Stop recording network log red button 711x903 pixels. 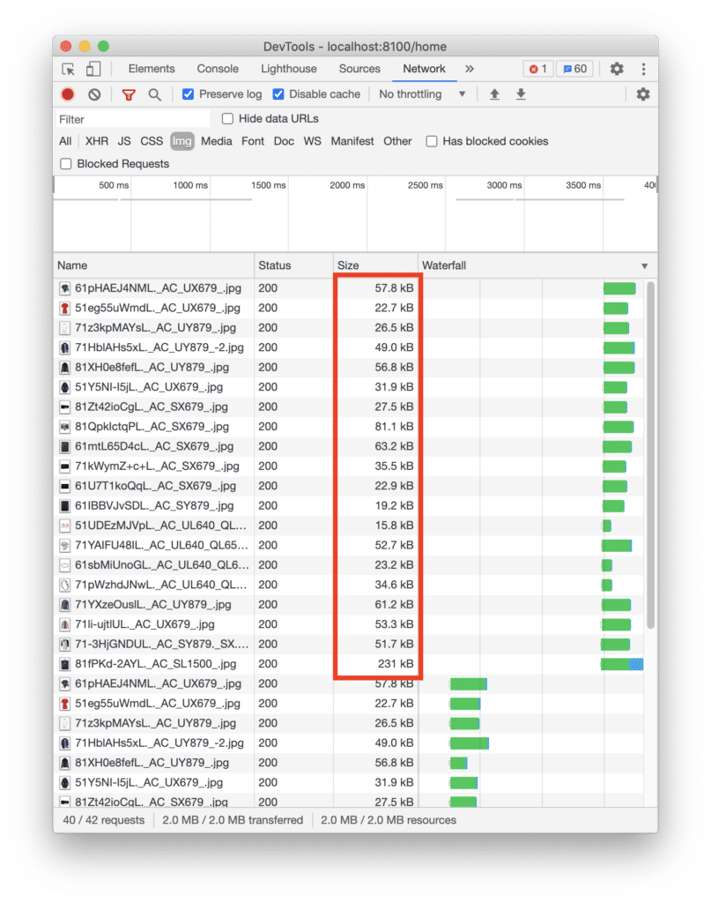pos(68,94)
